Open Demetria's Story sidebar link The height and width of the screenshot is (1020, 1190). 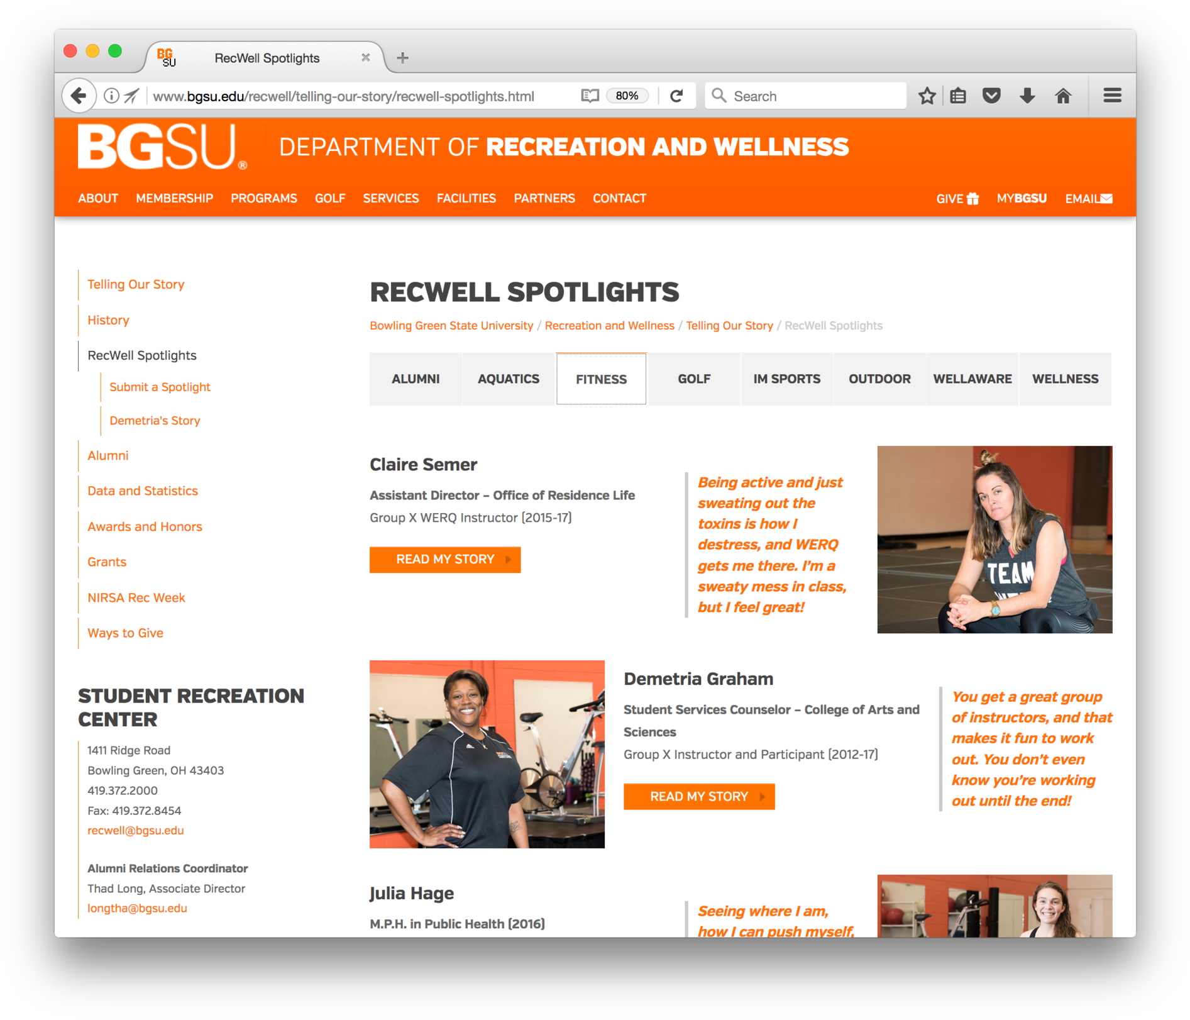(x=155, y=421)
